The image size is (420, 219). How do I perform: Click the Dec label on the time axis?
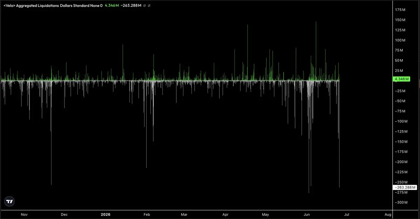coord(64,214)
